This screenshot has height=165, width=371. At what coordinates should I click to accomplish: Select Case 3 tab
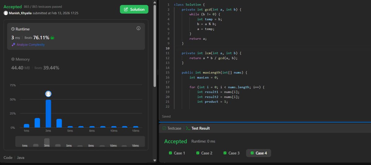231,153
